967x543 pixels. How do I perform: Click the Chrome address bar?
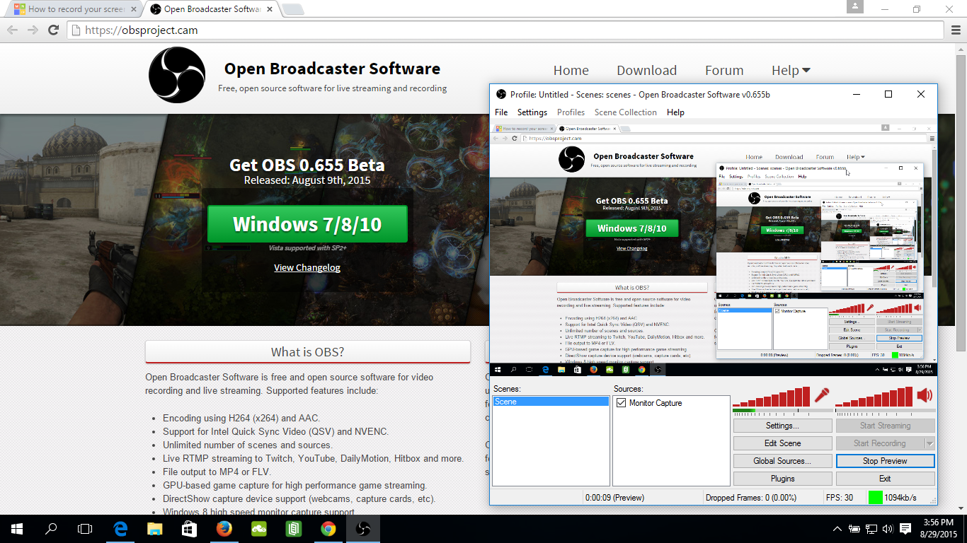pos(505,30)
